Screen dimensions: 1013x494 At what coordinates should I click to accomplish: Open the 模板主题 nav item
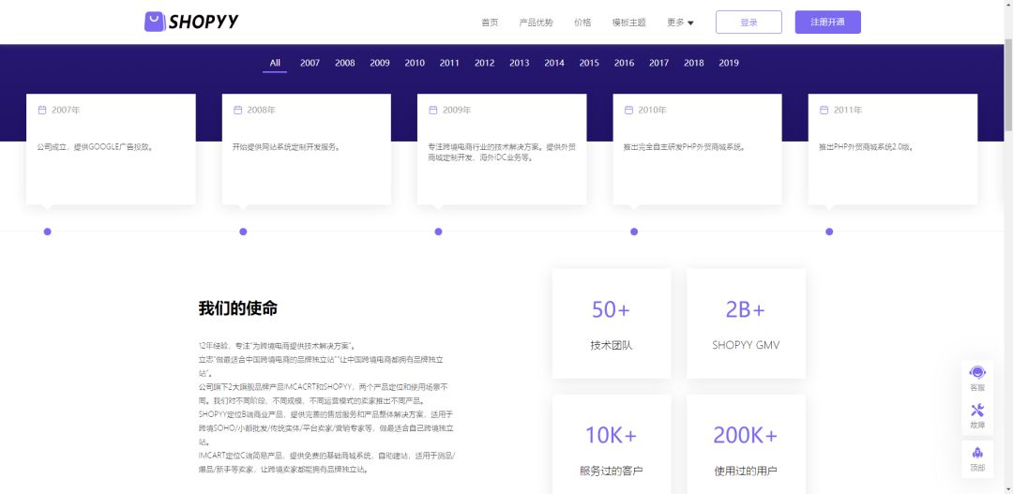tap(629, 22)
